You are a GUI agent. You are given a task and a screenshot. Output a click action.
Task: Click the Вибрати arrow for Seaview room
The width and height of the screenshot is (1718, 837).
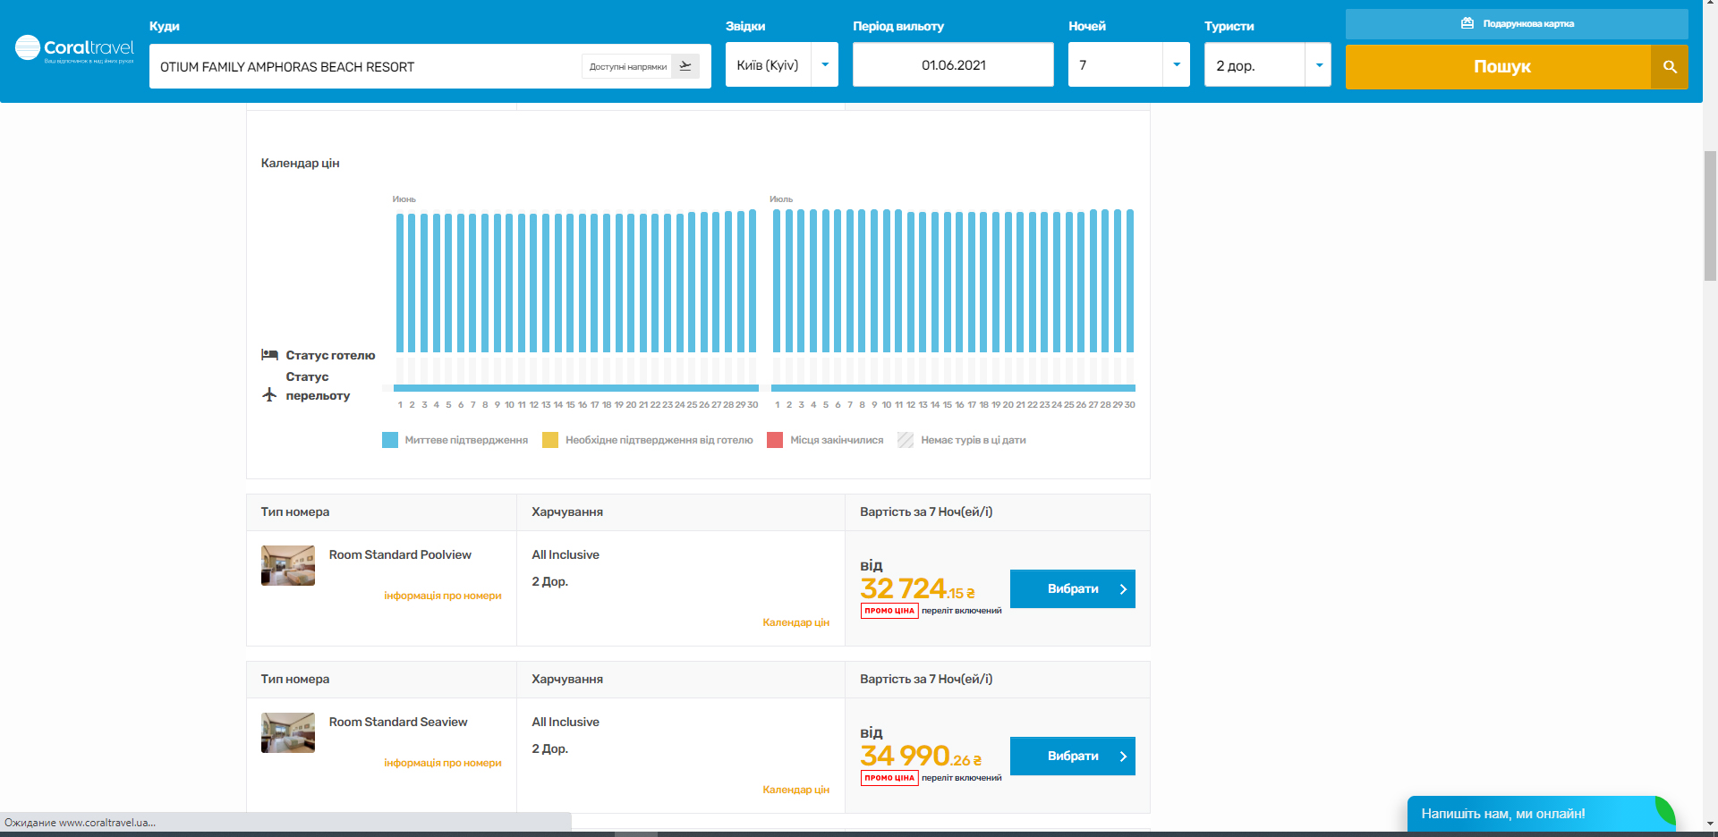[x=1123, y=757]
